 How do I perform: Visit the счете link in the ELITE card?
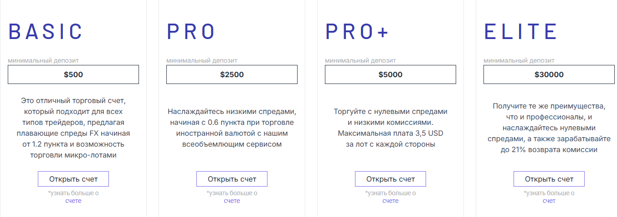[549, 201]
